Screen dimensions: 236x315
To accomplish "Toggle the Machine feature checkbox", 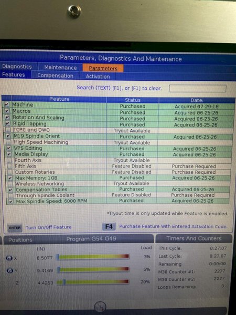I will tap(7, 104).
